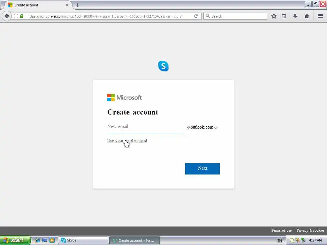This screenshot has width=327, height=245.
Task: Select the Create account taskbar button
Action: coord(134,241)
